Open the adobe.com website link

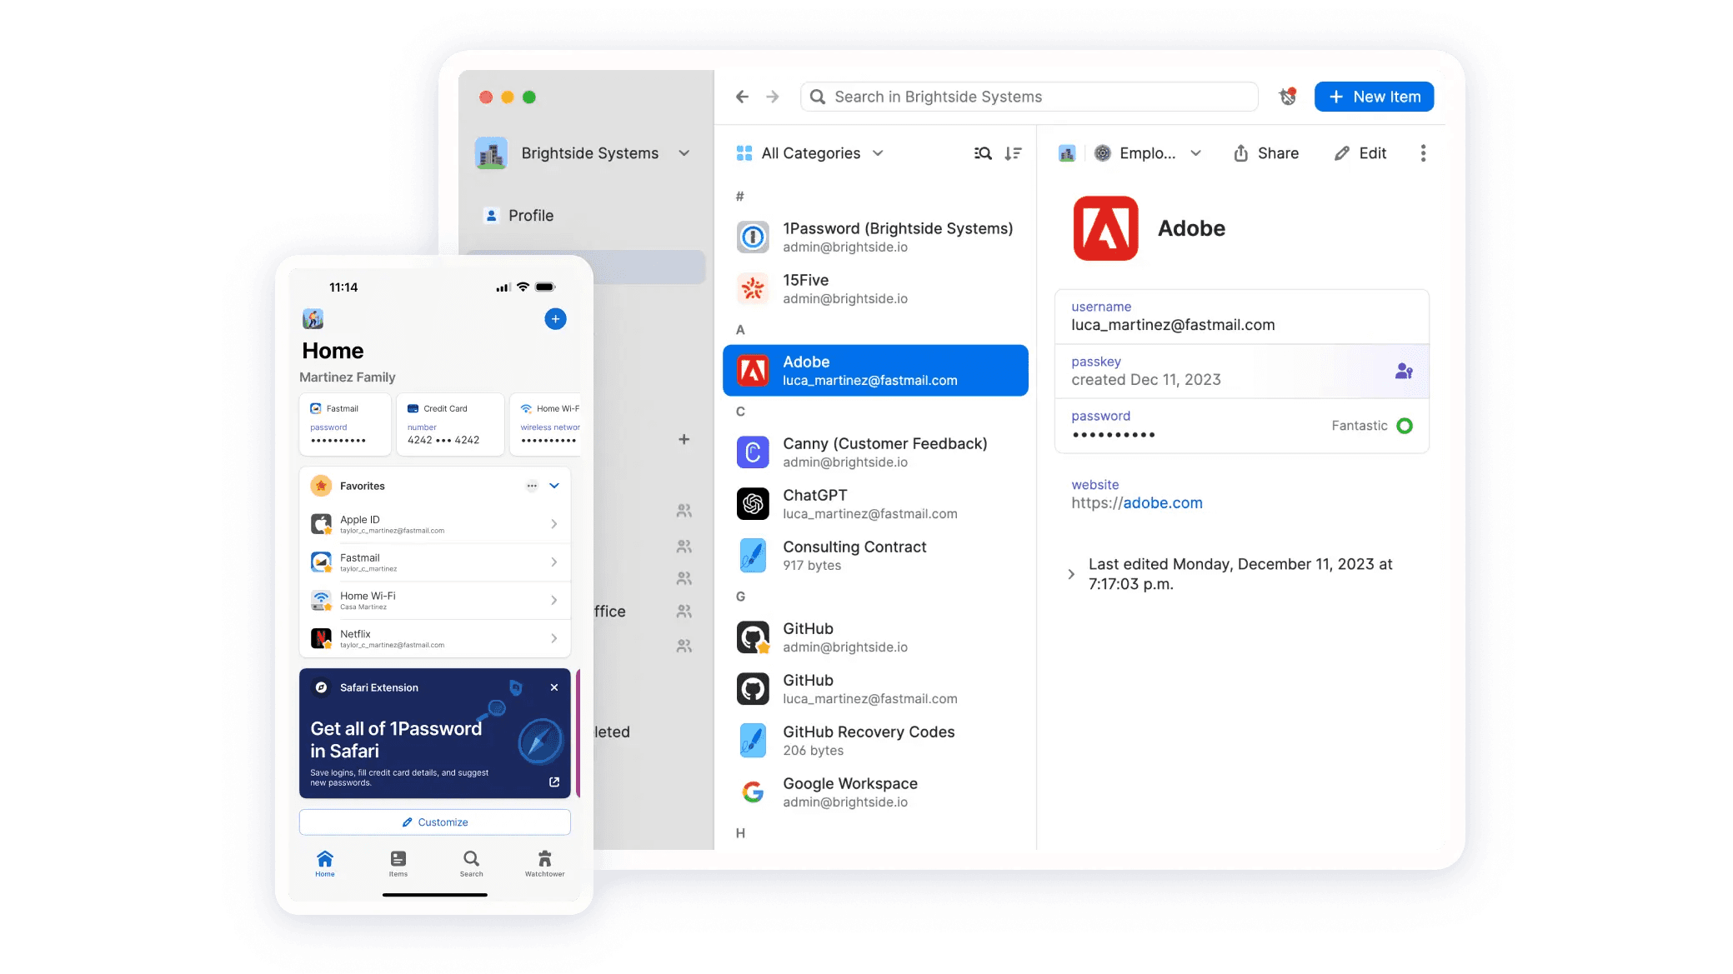(x=1163, y=502)
